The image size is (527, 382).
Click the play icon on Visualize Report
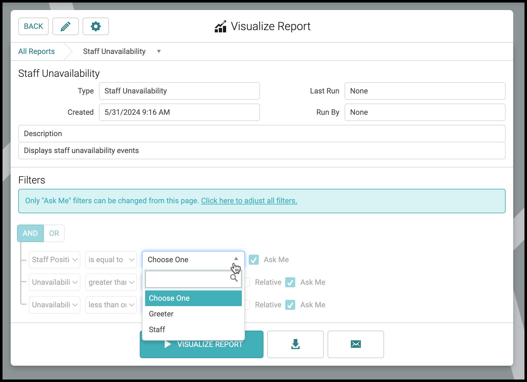168,344
